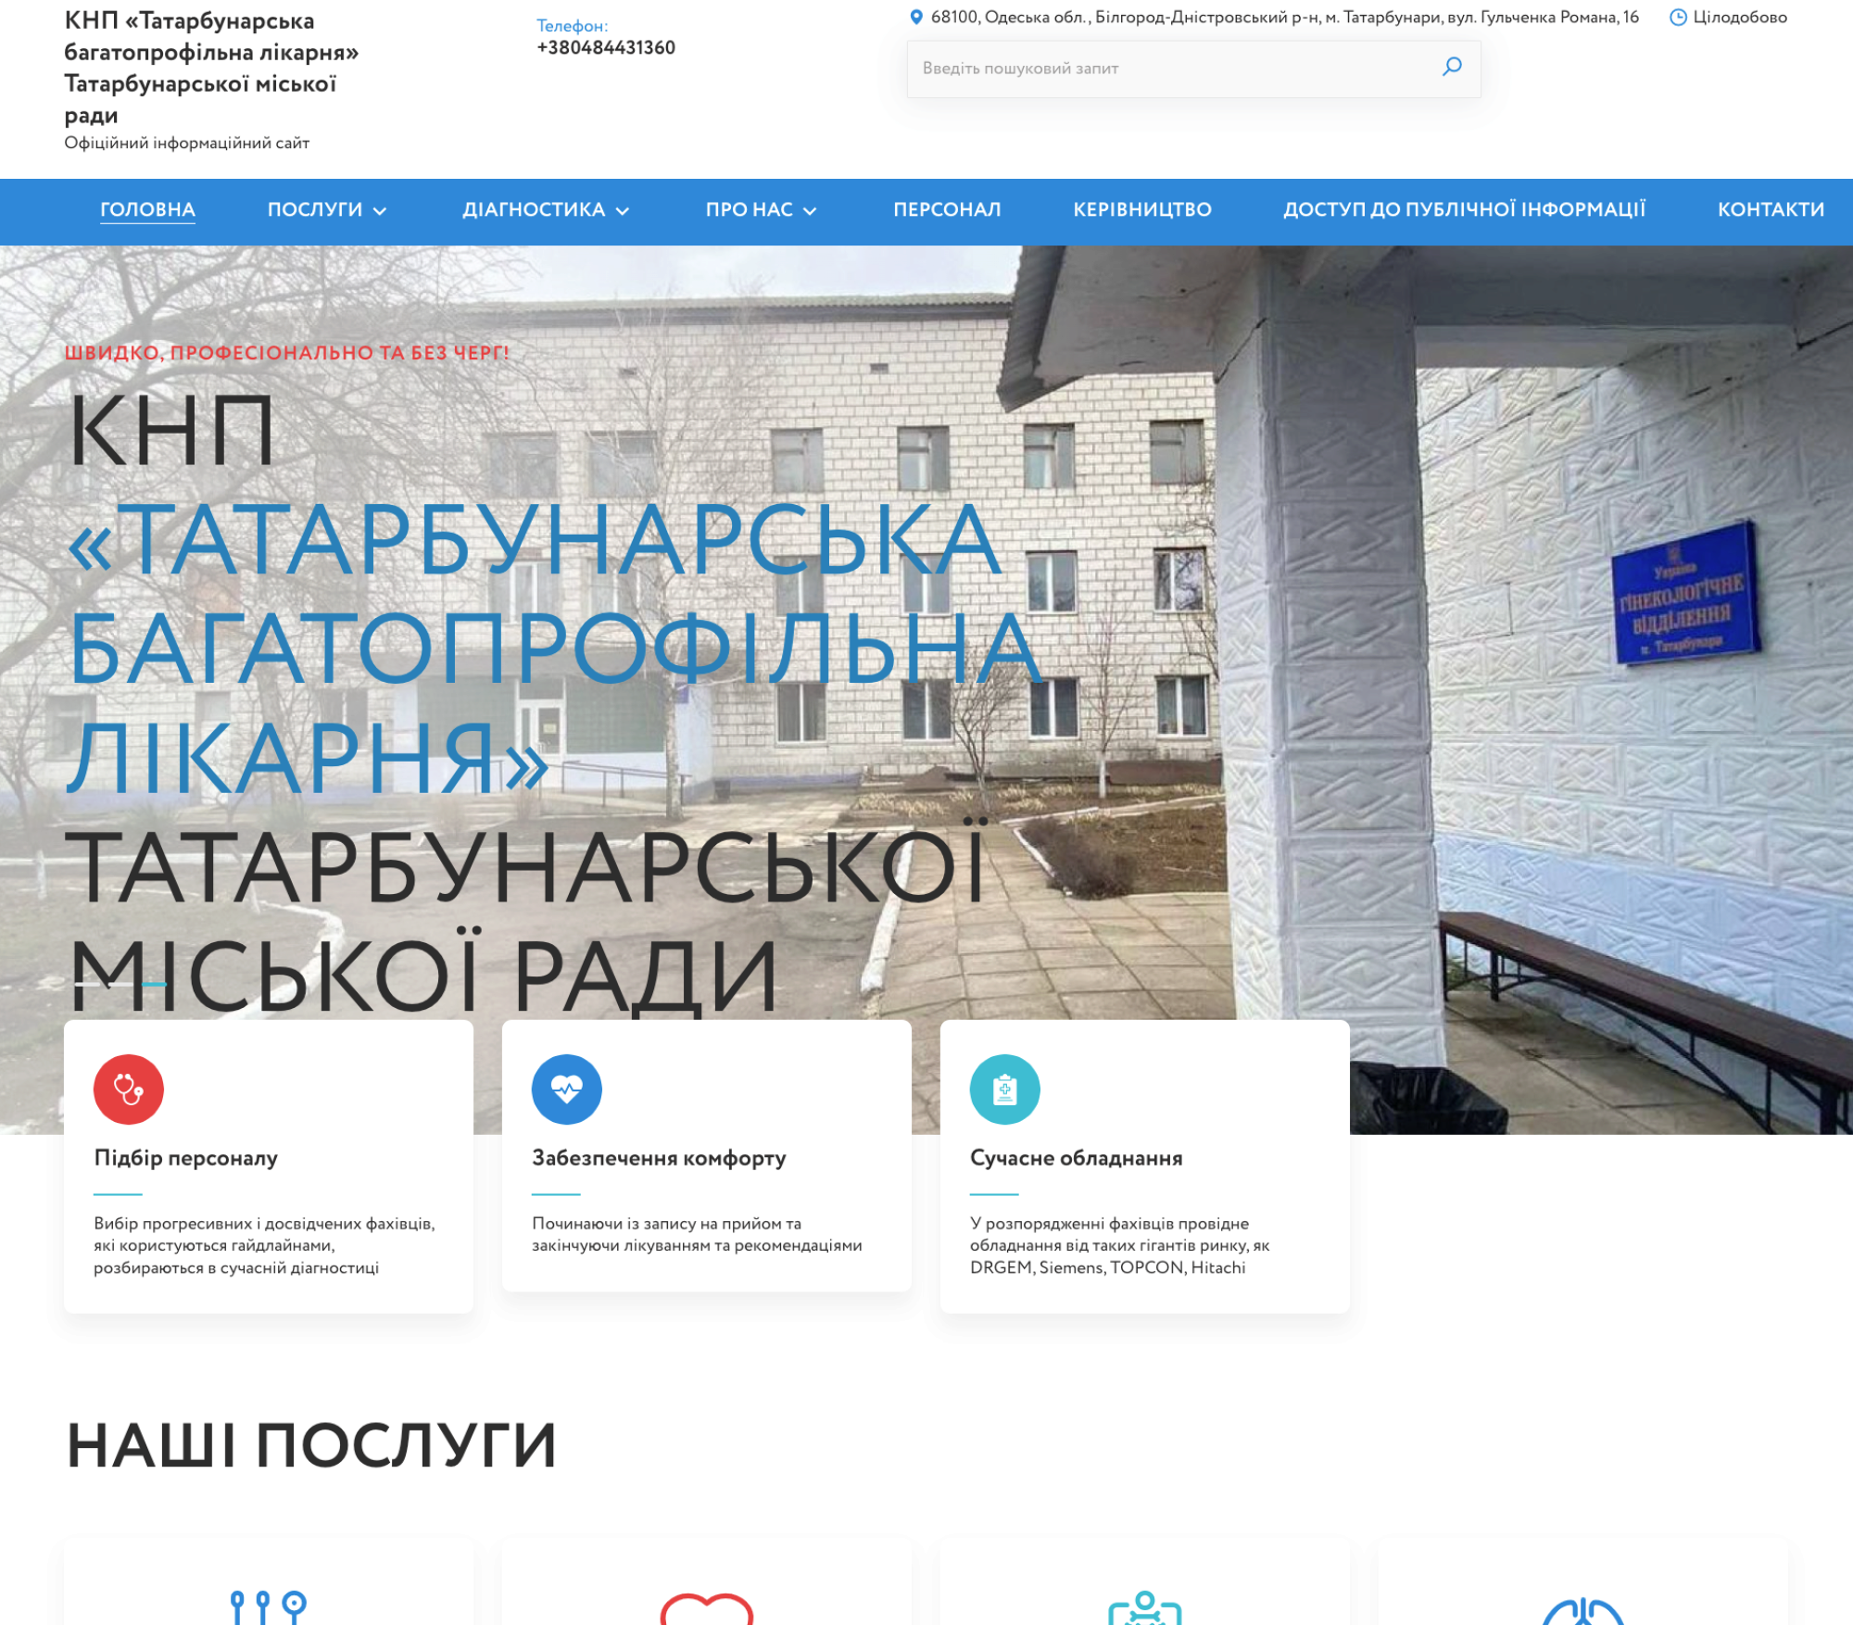The height and width of the screenshot is (1625, 1853).
Task: Go to the ГОЛОВНА page
Action: [x=147, y=210]
